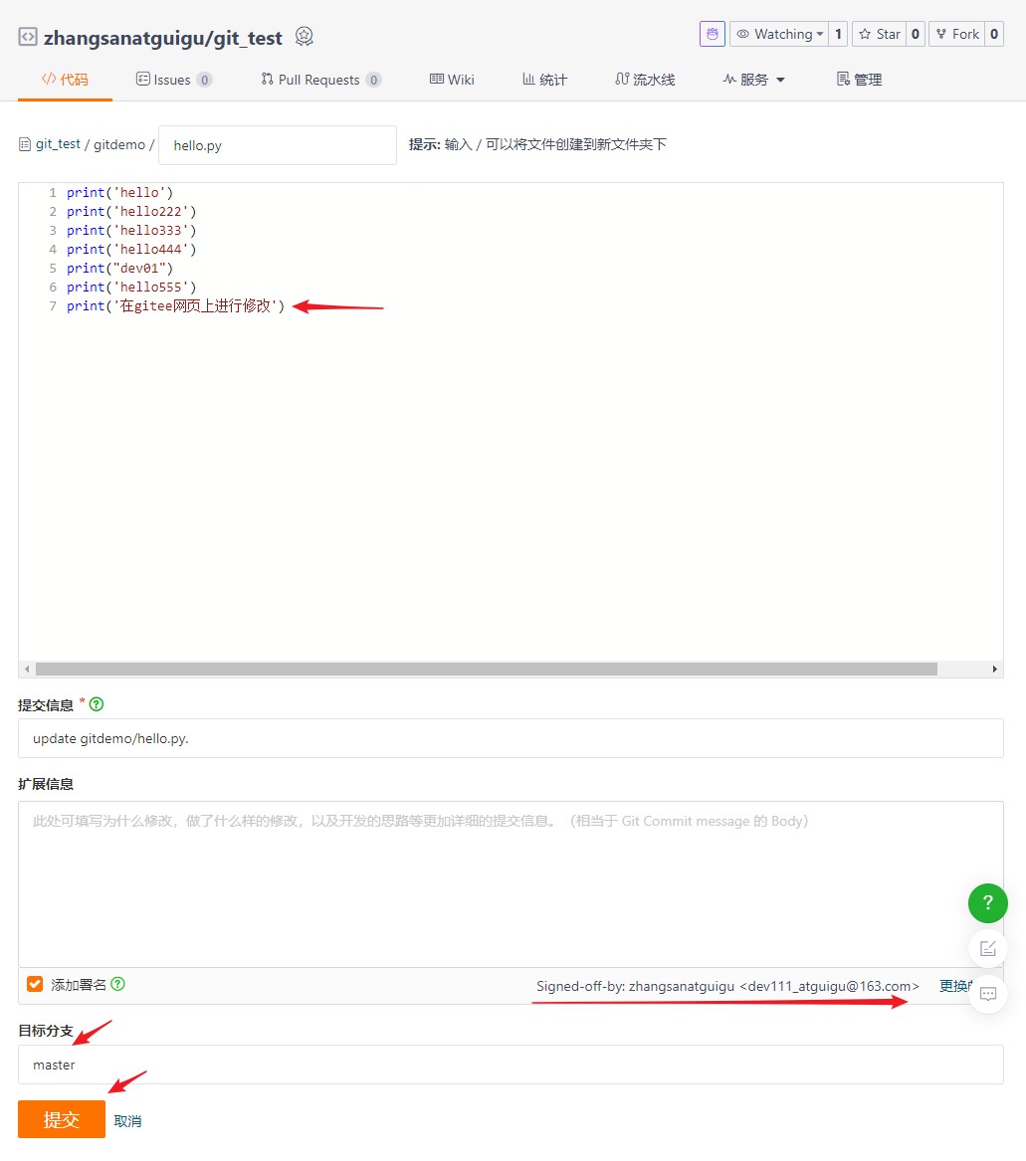Click the gitdemo folder breadcrumb
1026x1161 pixels.
[x=119, y=144]
